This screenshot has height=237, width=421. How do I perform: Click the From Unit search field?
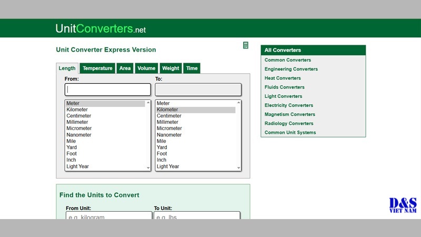point(109,215)
